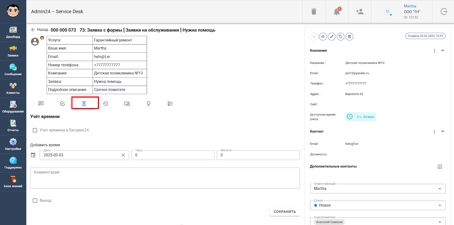Click the add user icon in header
The width and height of the screenshot is (454, 225).
[360, 12]
